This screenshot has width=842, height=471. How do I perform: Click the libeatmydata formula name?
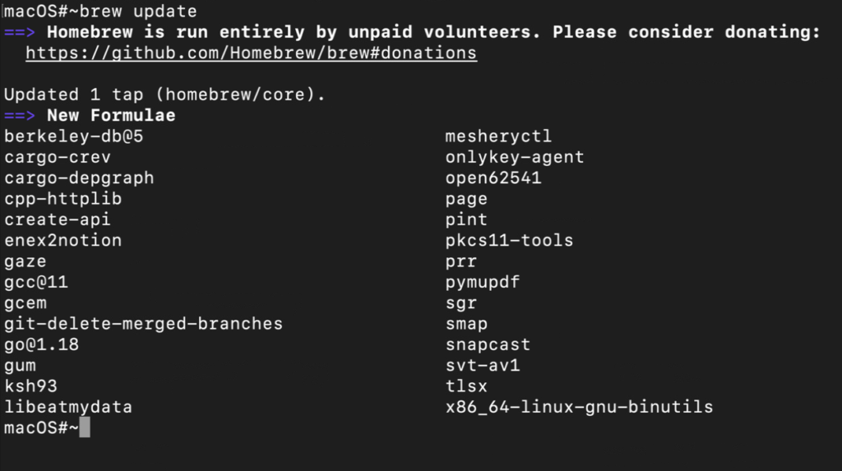pos(68,407)
